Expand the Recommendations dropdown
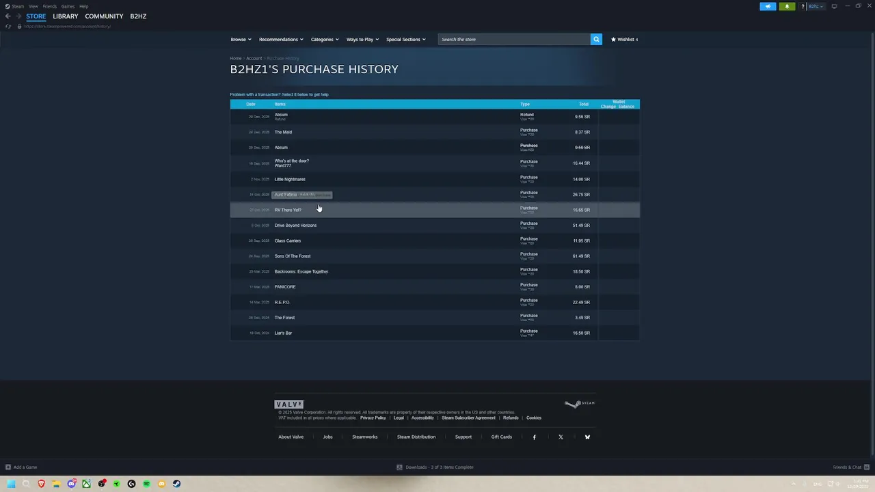The width and height of the screenshot is (875, 492). coord(281,40)
